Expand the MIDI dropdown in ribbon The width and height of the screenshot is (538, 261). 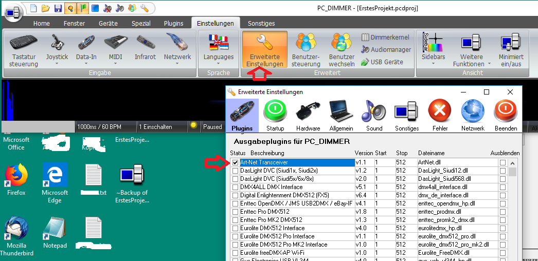[115, 64]
